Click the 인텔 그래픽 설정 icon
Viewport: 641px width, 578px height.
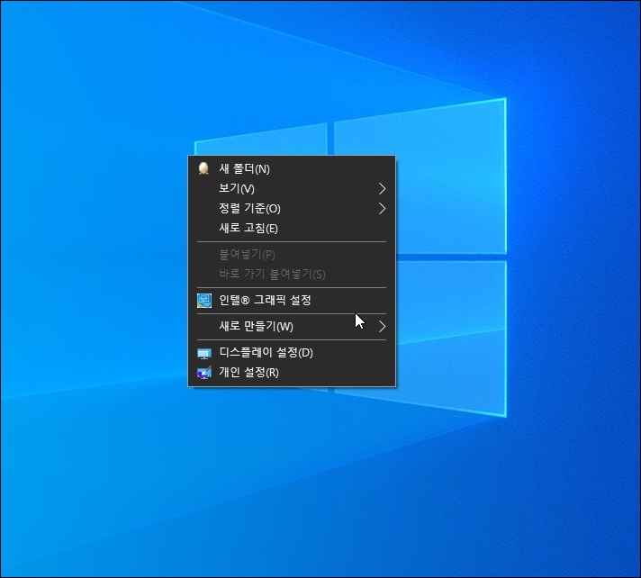click(204, 301)
